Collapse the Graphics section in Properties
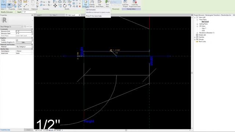The height and width of the screenshot is (132, 235). [32, 38]
